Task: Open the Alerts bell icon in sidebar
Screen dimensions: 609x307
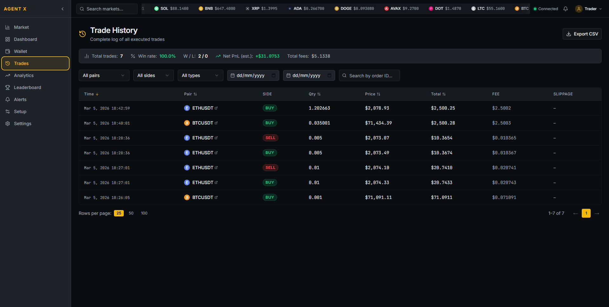Action: (x=7, y=99)
